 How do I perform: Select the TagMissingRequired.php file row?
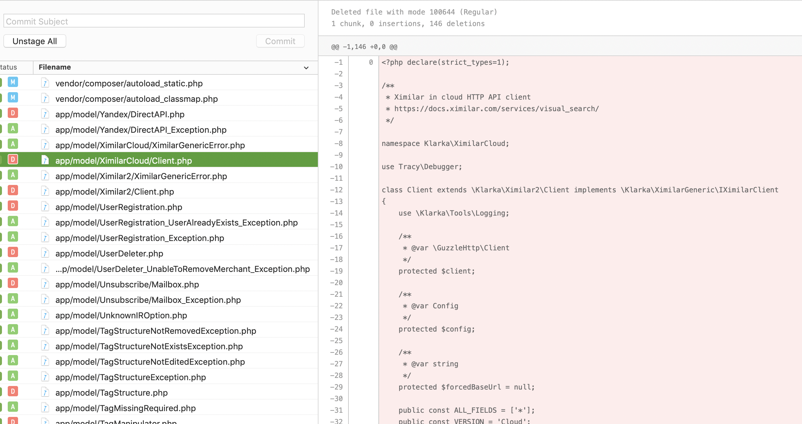pyautogui.click(x=125, y=408)
